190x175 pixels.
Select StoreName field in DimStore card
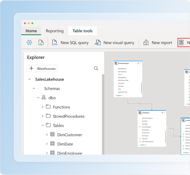coord(146,130)
